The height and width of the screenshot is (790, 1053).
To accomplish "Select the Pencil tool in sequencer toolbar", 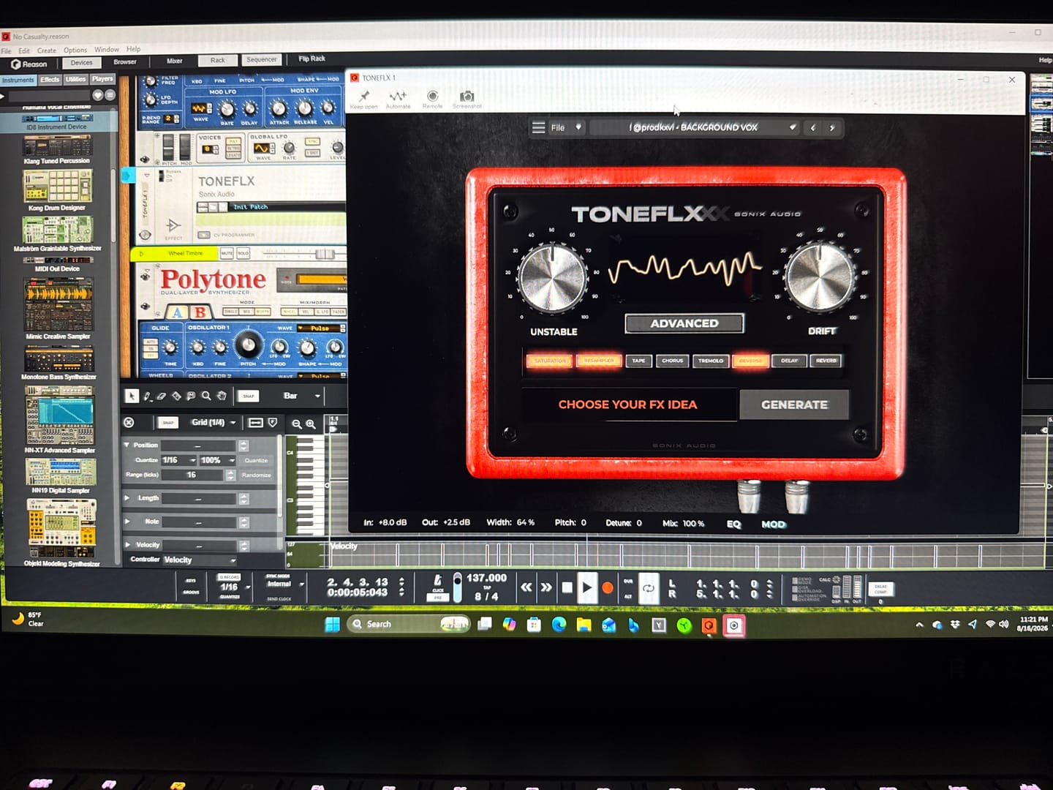I will coord(147,396).
